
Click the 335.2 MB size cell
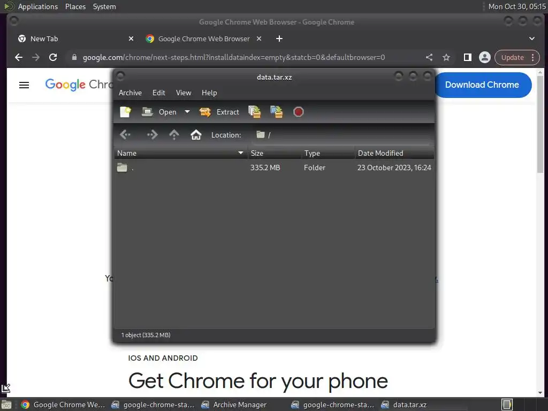tap(265, 168)
